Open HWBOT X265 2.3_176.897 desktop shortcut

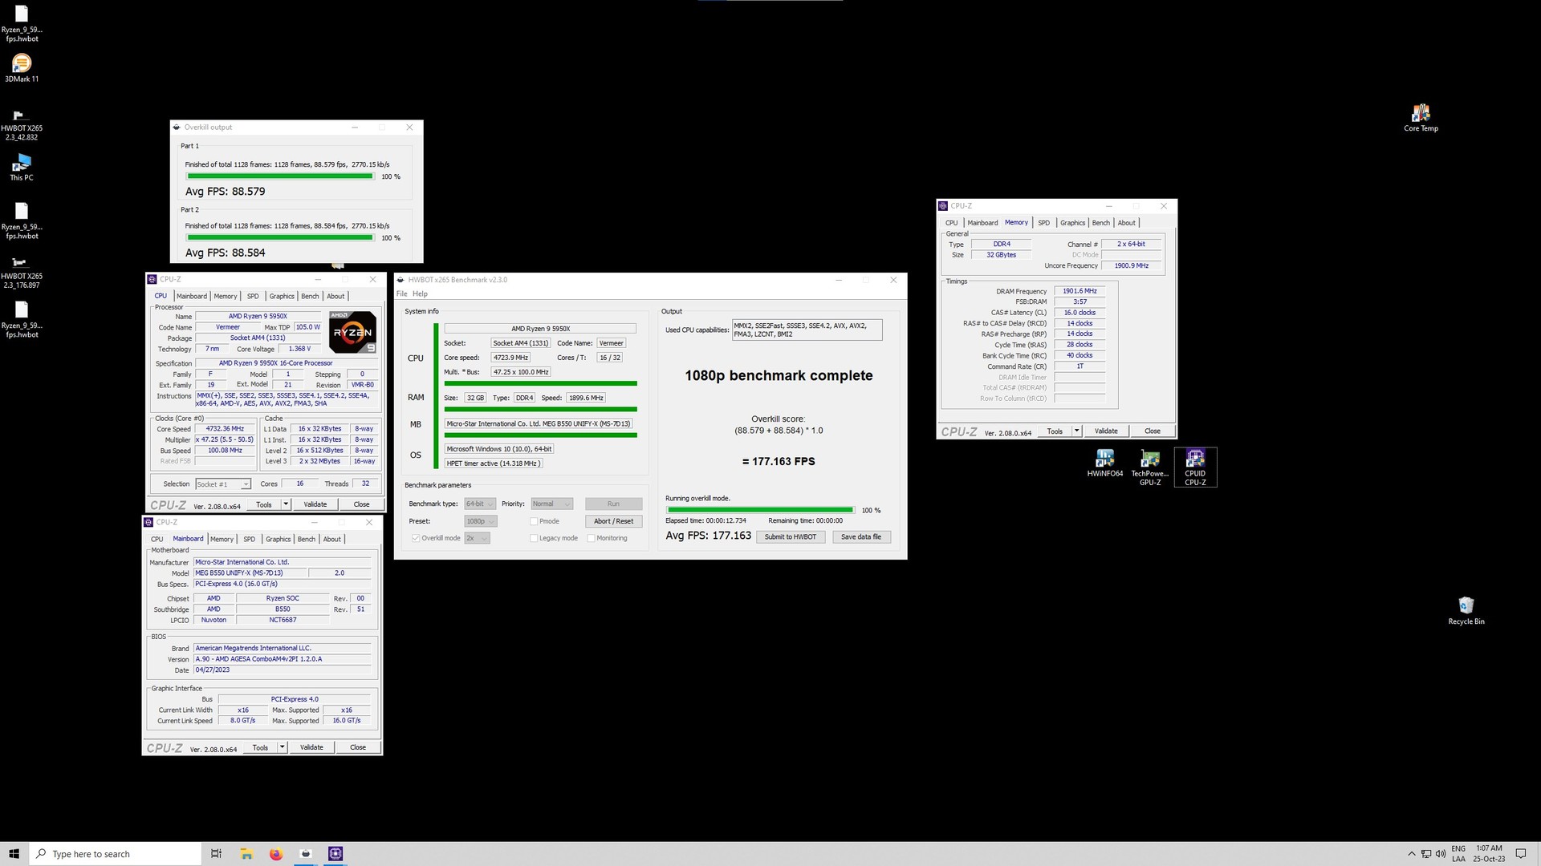(22, 273)
